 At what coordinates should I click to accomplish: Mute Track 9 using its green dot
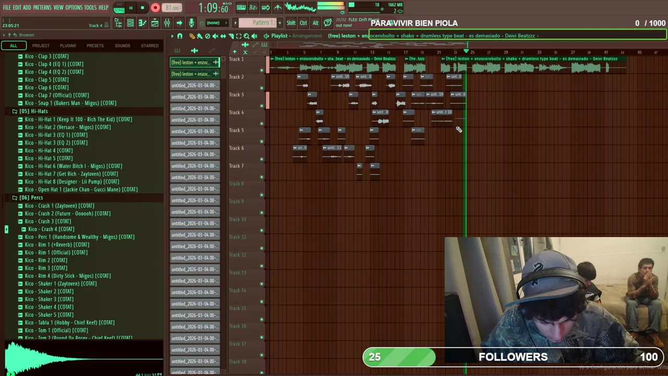point(262,213)
